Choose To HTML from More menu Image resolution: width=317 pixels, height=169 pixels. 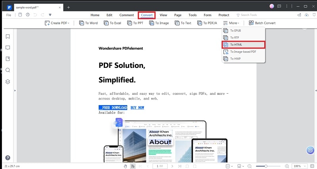coord(243,45)
